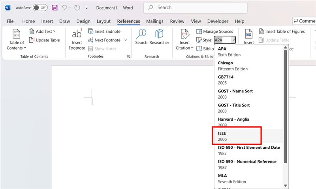Viewport: 316px width, 189px height.
Task: Select ISO 690 - Numerical Reference
Action: click(248, 165)
